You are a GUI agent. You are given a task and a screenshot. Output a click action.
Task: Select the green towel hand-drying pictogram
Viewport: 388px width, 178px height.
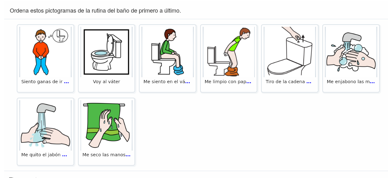point(106,125)
